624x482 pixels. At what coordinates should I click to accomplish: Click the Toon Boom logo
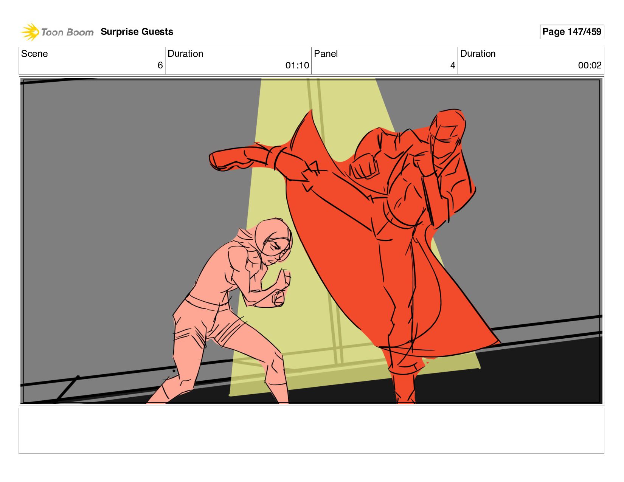coord(57,32)
